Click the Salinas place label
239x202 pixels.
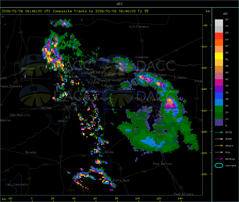point(46,108)
